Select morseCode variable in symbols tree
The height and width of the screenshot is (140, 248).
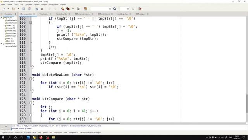pos(12,46)
